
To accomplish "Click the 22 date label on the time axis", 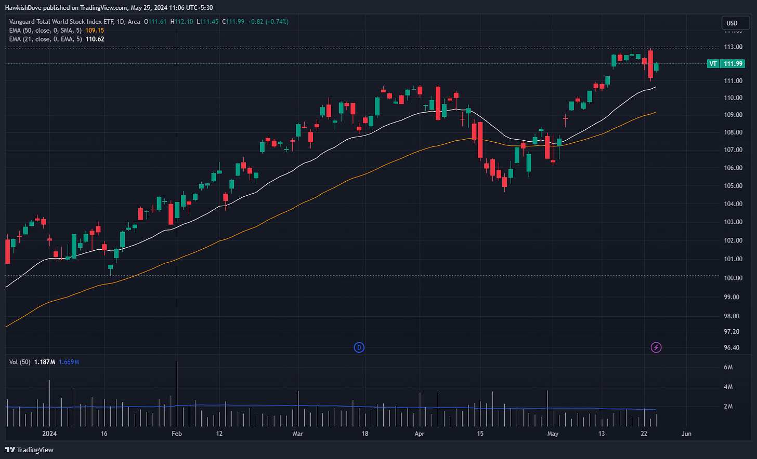I will click(x=644, y=434).
